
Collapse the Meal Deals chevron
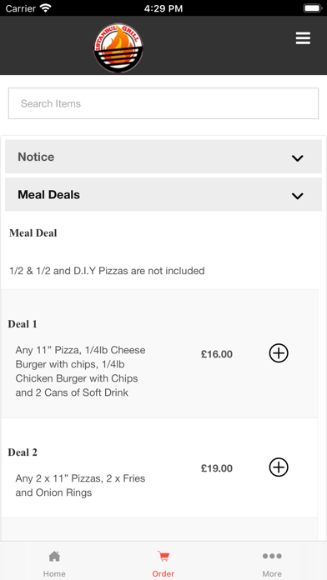[297, 196]
